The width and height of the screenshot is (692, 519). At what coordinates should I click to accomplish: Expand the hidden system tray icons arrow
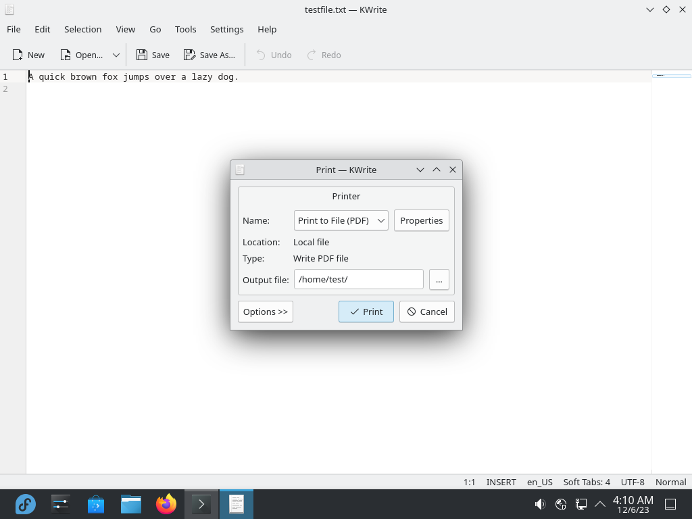click(600, 504)
